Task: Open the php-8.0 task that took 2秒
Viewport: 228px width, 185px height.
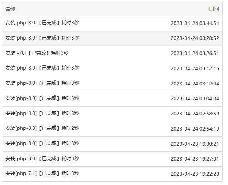Action: [x=112, y=129]
